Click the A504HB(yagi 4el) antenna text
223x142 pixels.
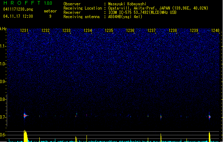pyautogui.click(x=125, y=17)
